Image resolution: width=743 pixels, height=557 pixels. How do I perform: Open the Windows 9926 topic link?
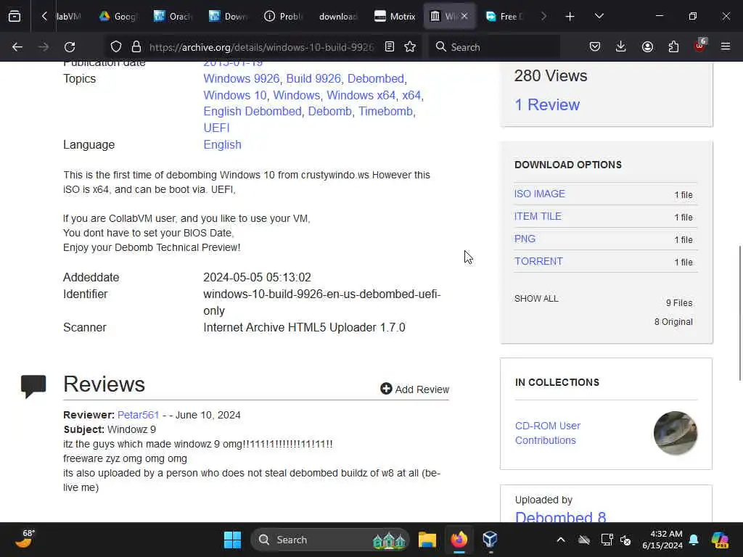pyautogui.click(x=241, y=78)
